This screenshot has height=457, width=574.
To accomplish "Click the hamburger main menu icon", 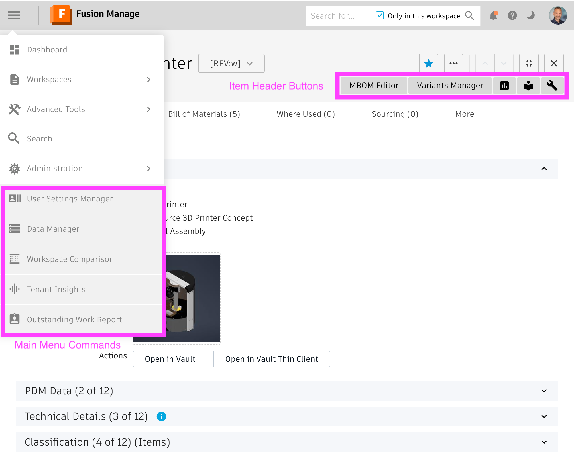I will [14, 15].
